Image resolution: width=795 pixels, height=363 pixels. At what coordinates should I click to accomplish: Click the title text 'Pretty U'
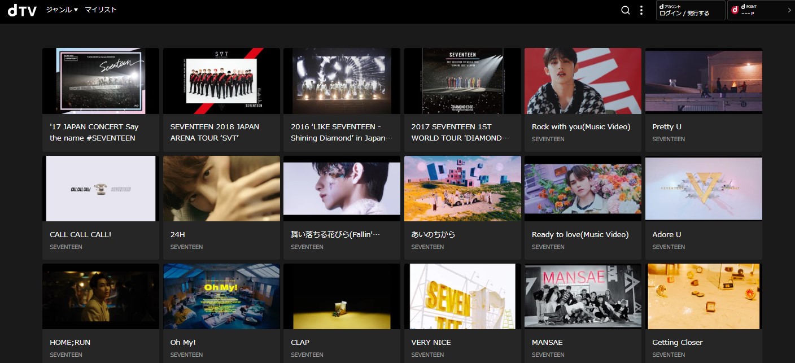click(667, 126)
